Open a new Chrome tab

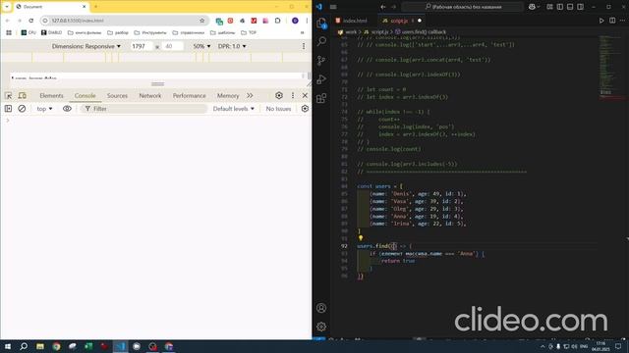point(95,7)
